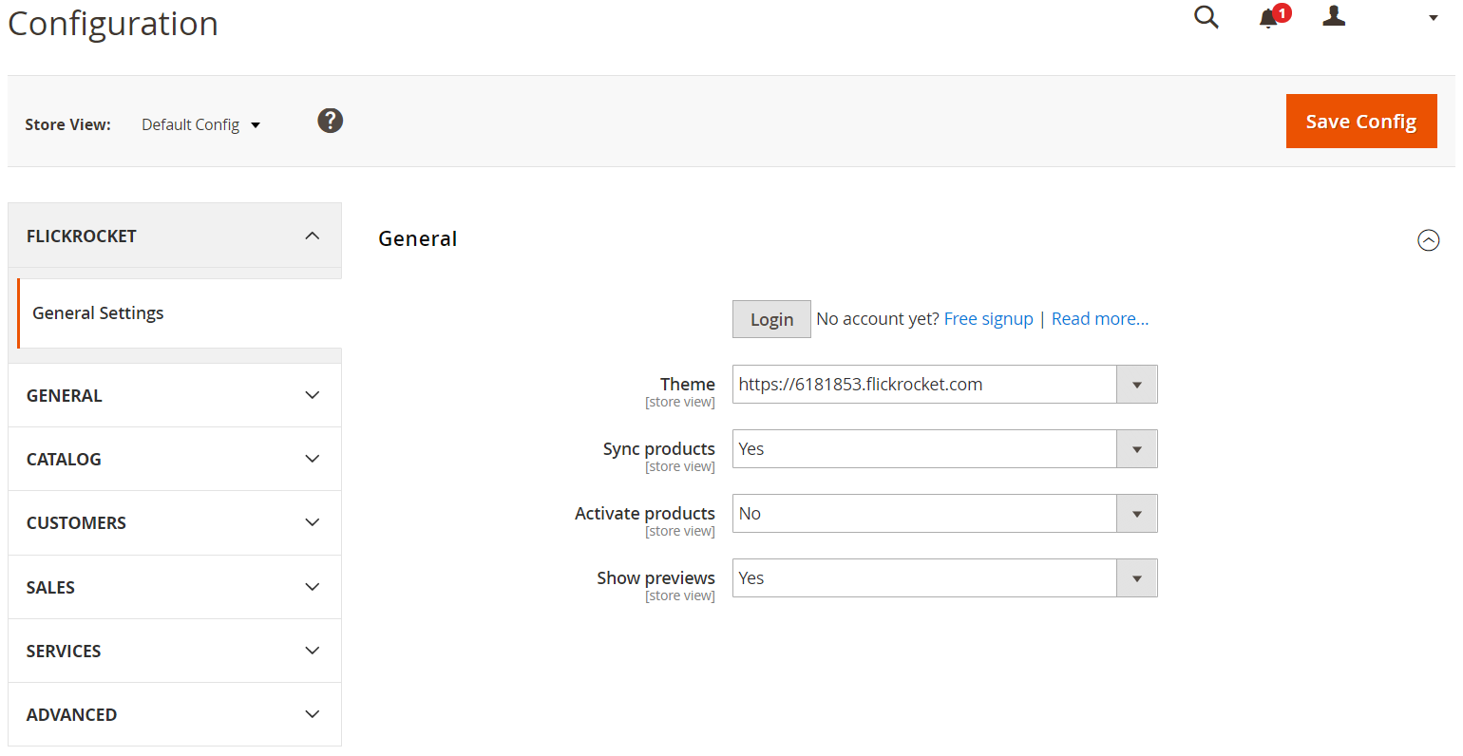The height and width of the screenshot is (756, 1463).
Task: Follow the Free signup link
Action: [988, 319]
